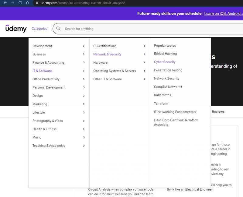The height and width of the screenshot is (197, 243).
Task: Click the Udemy logo
Action: click(16, 29)
